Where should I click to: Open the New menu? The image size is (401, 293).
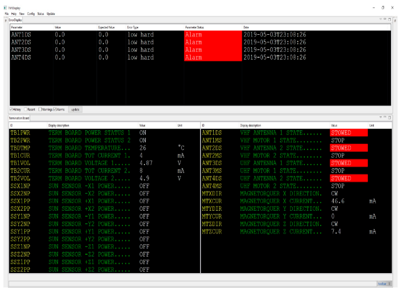pos(22,14)
